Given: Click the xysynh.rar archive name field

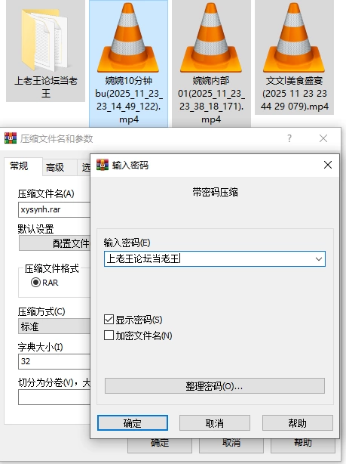Looking at the screenshot, I should (x=54, y=210).
